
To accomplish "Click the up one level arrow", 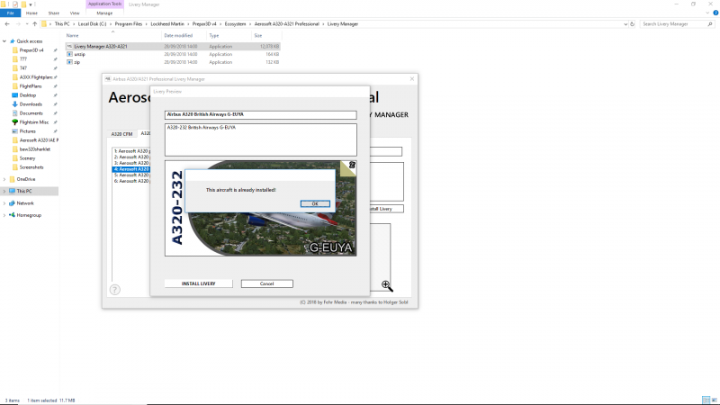I will tap(34, 24).
